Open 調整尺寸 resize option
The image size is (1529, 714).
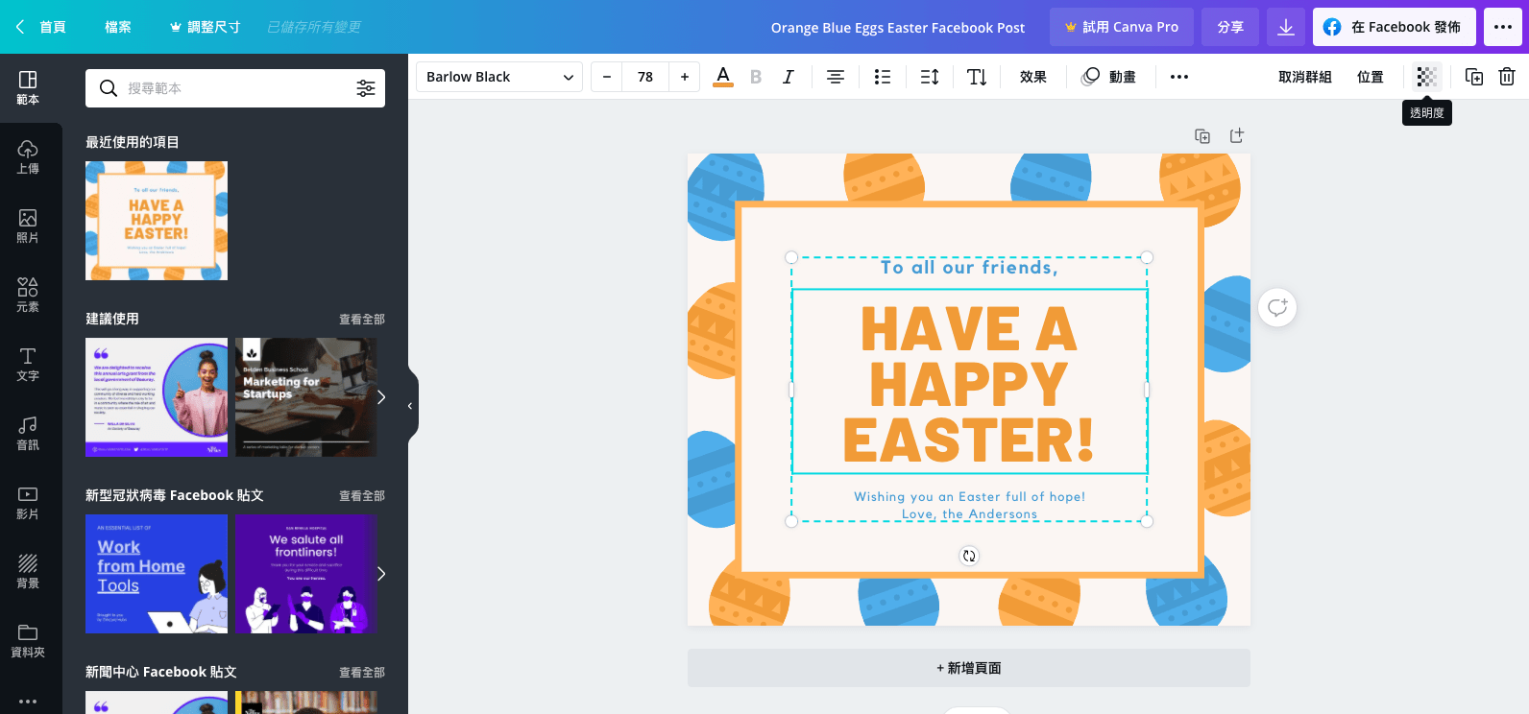[205, 27]
